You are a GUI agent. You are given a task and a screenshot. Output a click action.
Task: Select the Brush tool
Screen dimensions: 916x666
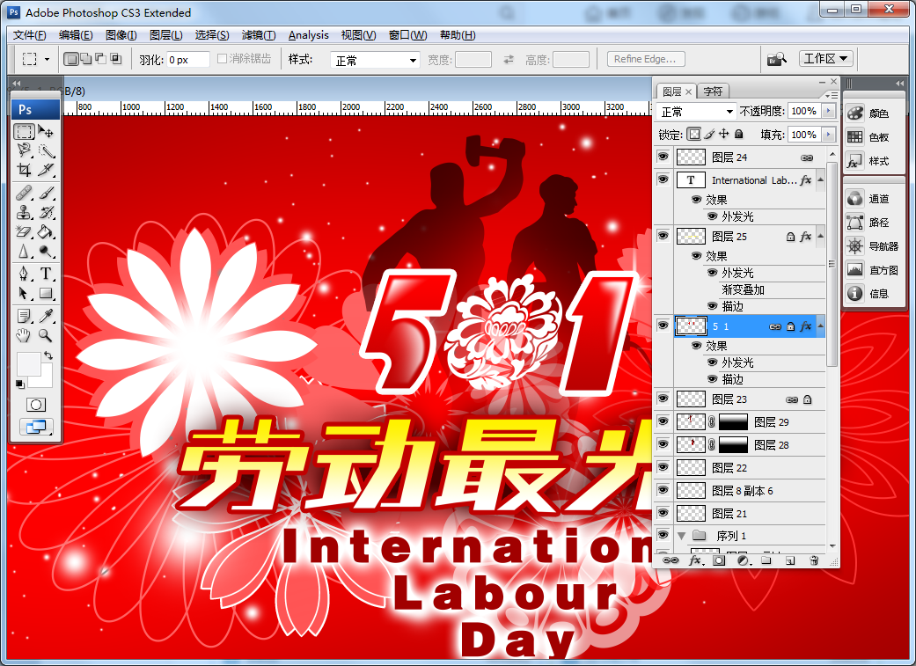(46, 193)
